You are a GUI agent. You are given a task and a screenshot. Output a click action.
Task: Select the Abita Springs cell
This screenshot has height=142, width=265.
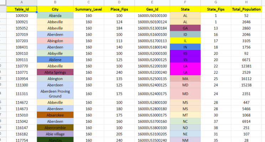(55, 73)
